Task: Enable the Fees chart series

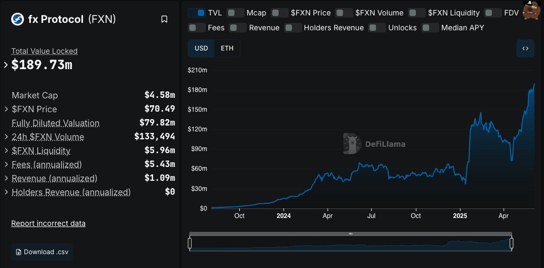Action: [197, 28]
